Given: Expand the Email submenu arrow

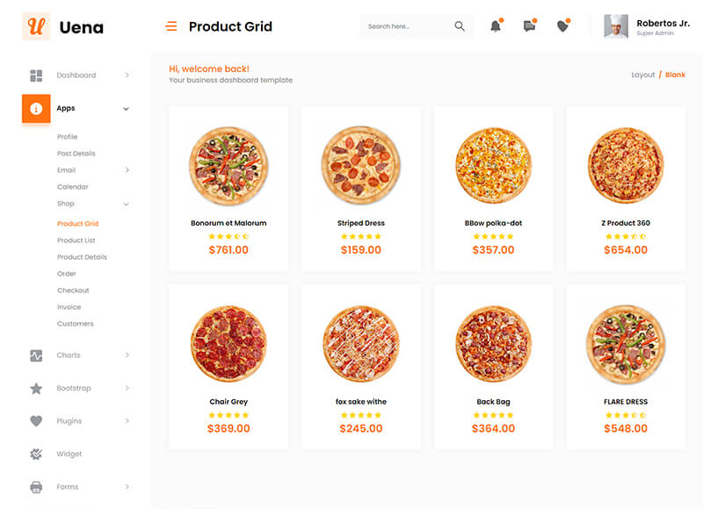Looking at the screenshot, I should (127, 170).
